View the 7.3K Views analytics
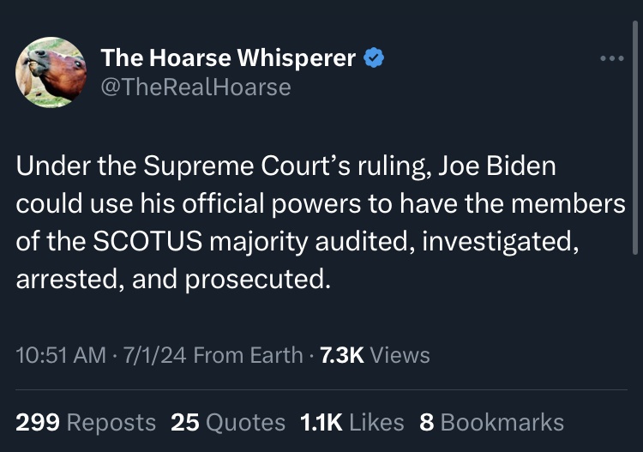The image size is (643, 452). (x=375, y=354)
